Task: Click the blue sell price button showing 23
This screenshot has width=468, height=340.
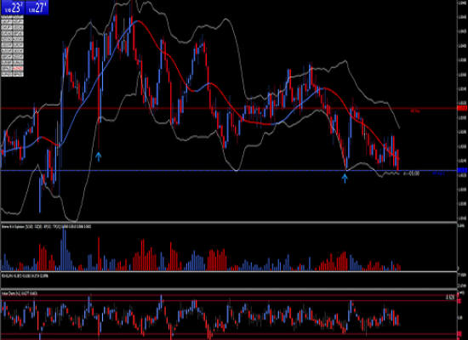Action: (13, 8)
